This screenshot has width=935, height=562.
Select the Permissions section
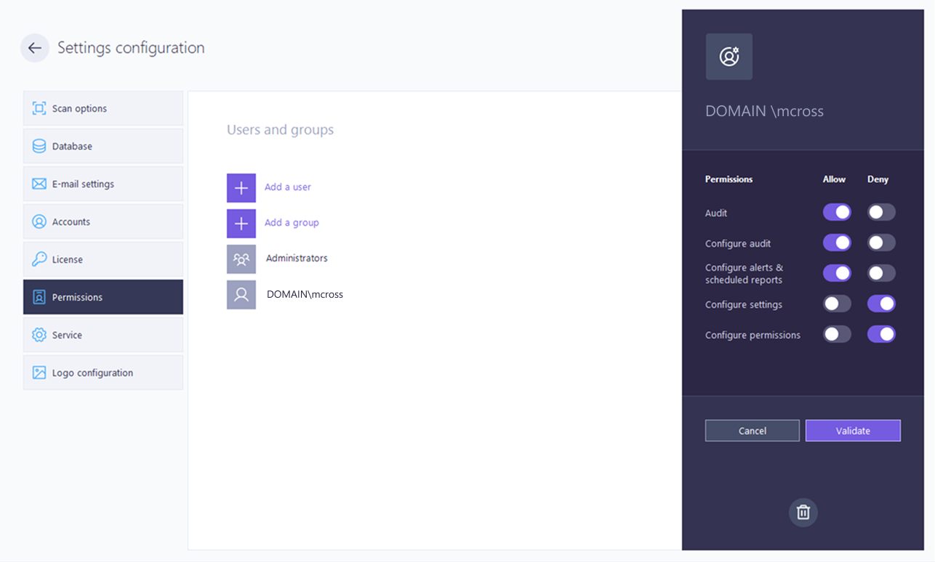(x=103, y=297)
